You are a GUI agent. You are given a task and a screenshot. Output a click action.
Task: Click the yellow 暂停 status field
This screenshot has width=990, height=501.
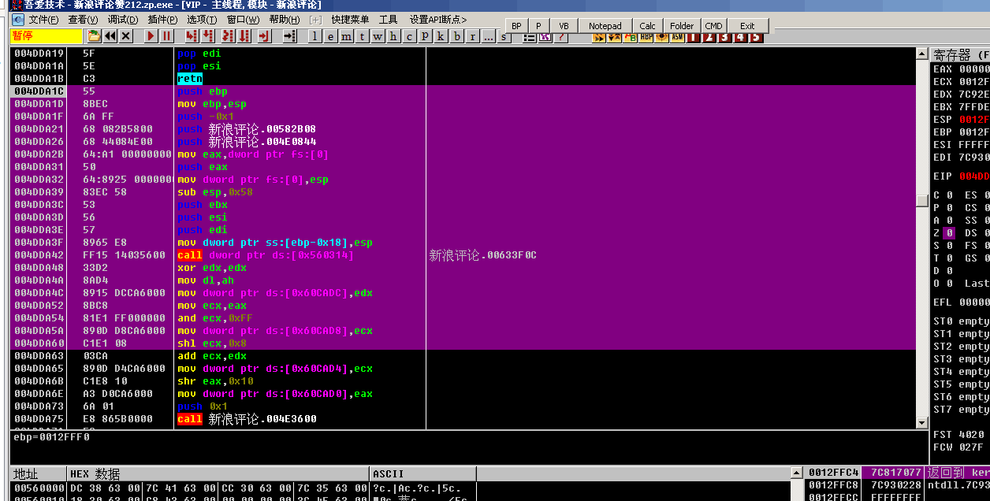coord(47,36)
